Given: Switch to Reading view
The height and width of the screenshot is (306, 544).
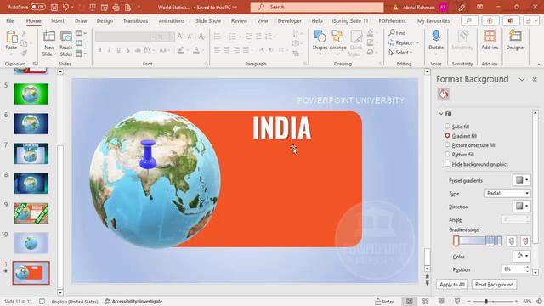Looking at the screenshot, I should click(x=441, y=302).
